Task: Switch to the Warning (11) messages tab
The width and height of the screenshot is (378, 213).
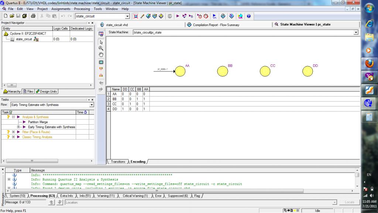Action: (105, 196)
